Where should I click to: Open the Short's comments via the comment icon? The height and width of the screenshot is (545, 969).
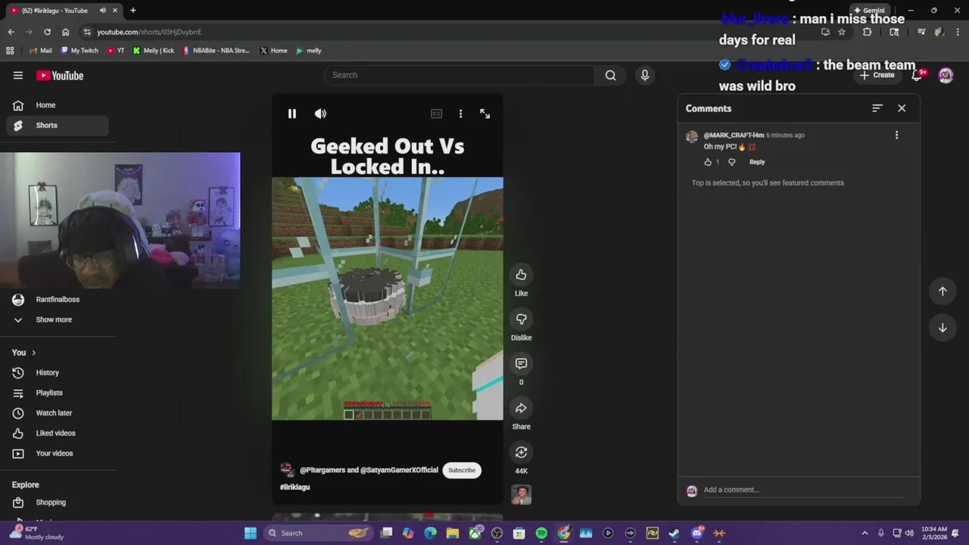pyautogui.click(x=521, y=364)
